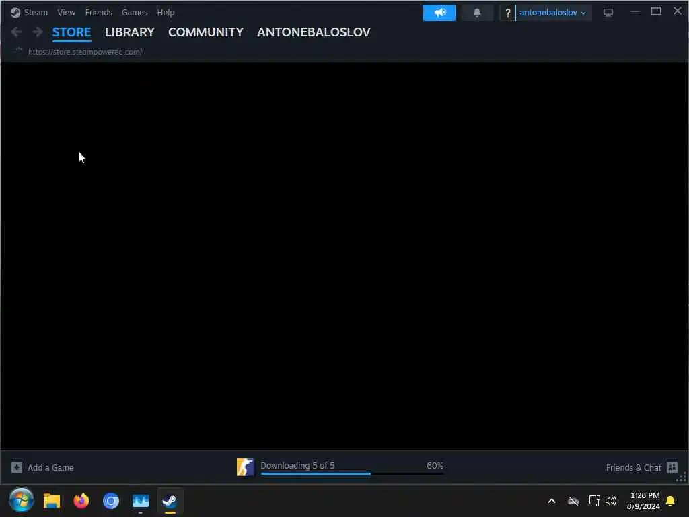Open the blue monitor app in taskbar
The image size is (689, 517).
[x=141, y=501]
